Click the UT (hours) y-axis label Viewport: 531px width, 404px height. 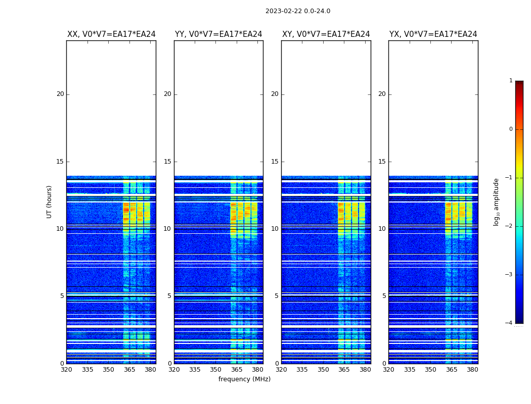coord(49,202)
